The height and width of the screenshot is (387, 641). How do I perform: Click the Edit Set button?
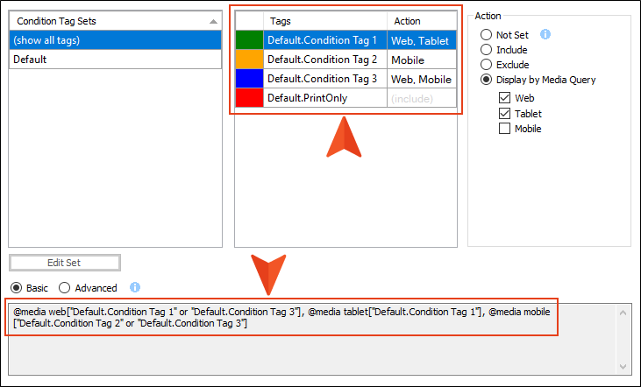[65, 263]
